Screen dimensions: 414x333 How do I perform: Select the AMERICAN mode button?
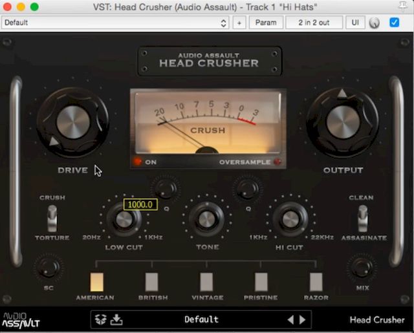click(x=97, y=282)
